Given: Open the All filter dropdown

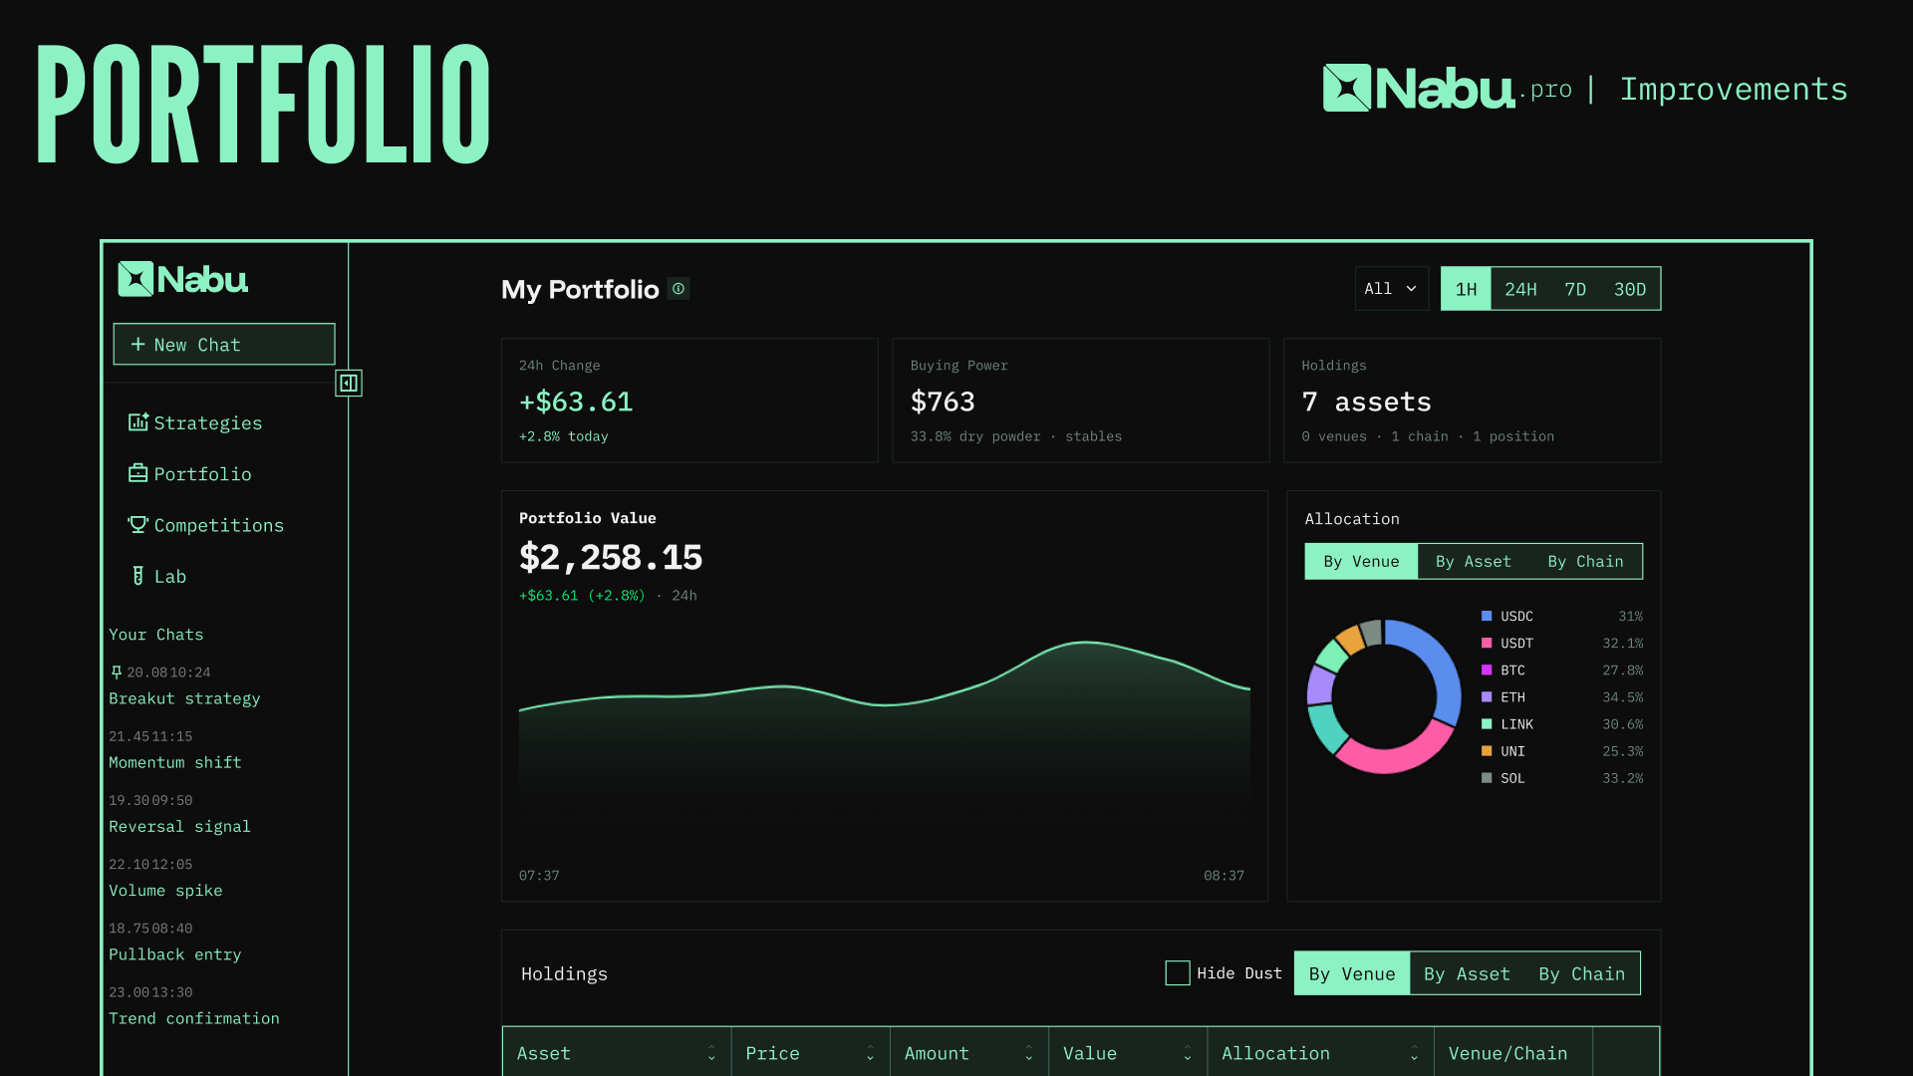Looking at the screenshot, I should click(x=1392, y=289).
